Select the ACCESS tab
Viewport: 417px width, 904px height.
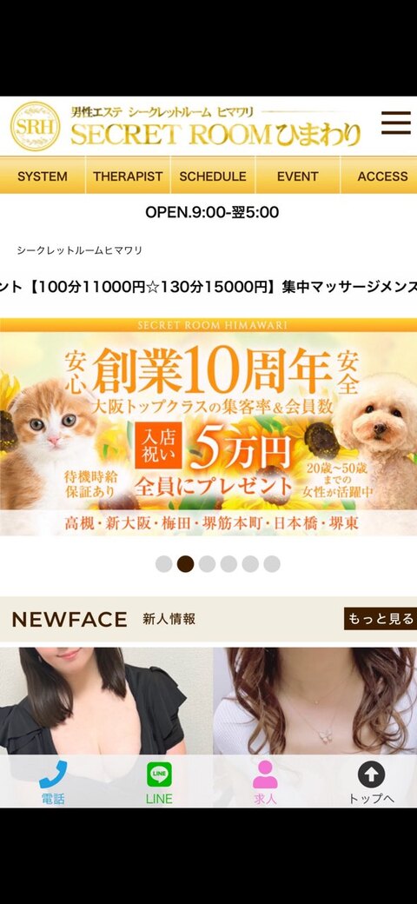tap(380, 176)
